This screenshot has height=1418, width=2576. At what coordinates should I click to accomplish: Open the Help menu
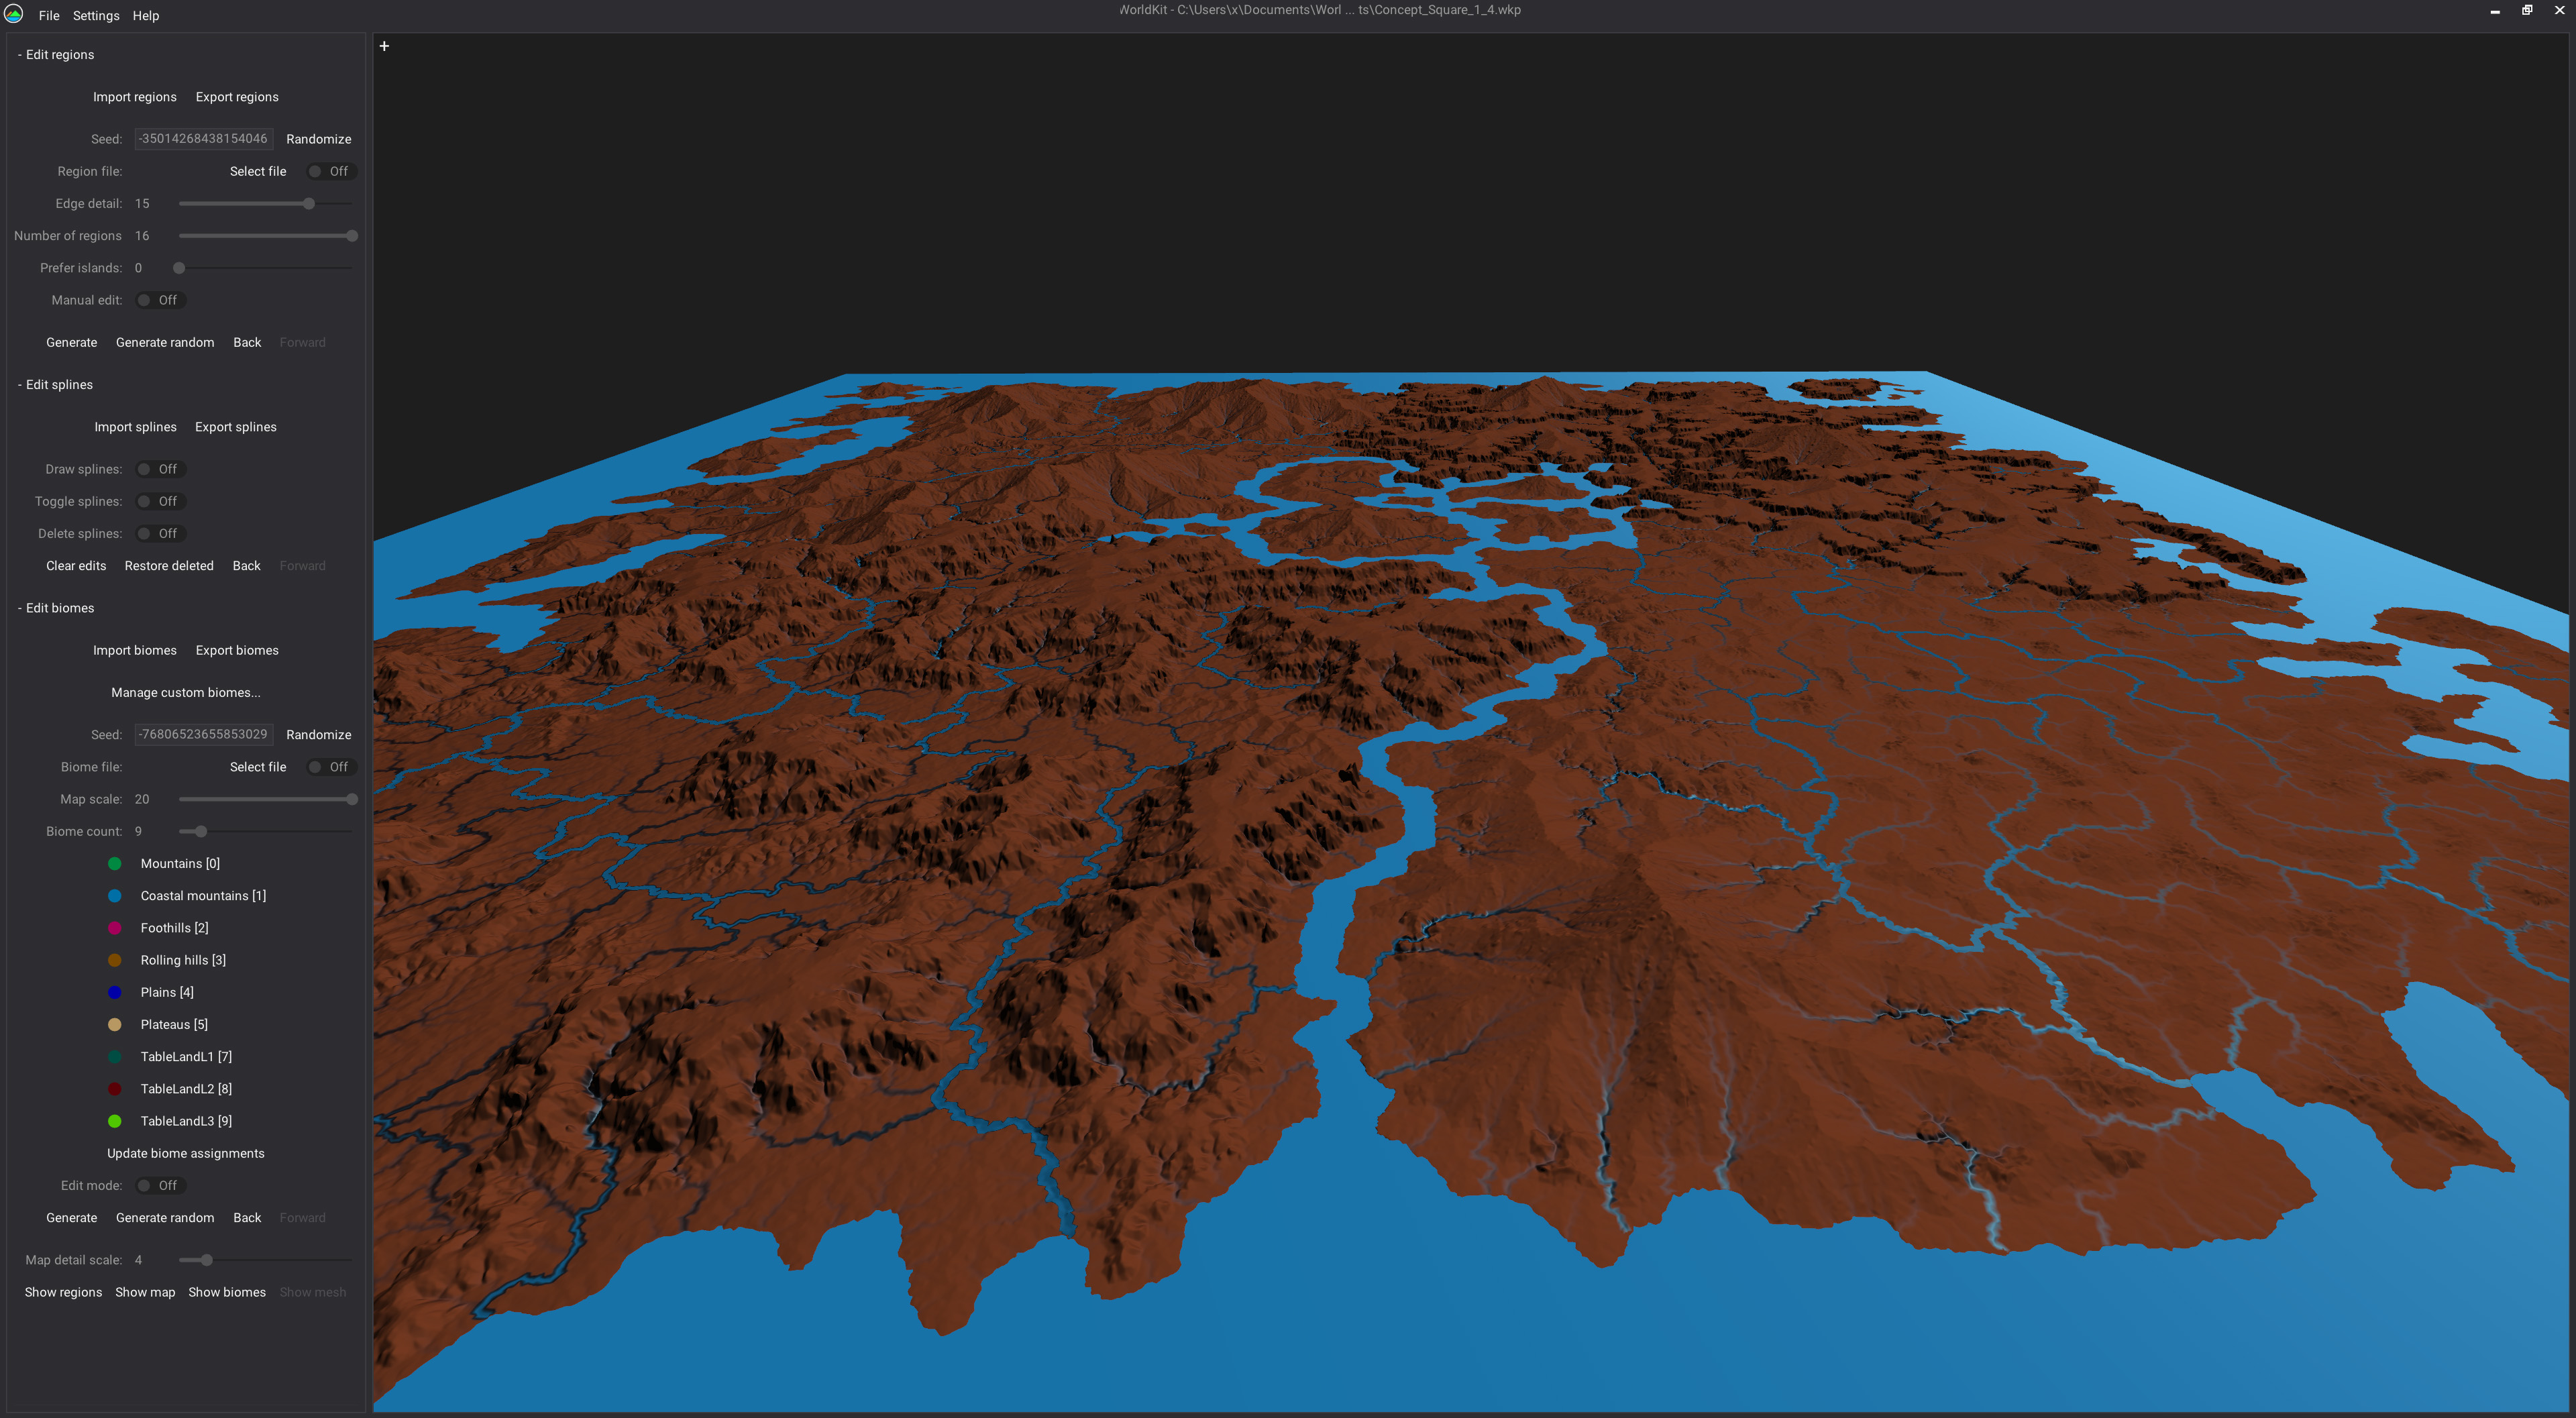(x=145, y=15)
